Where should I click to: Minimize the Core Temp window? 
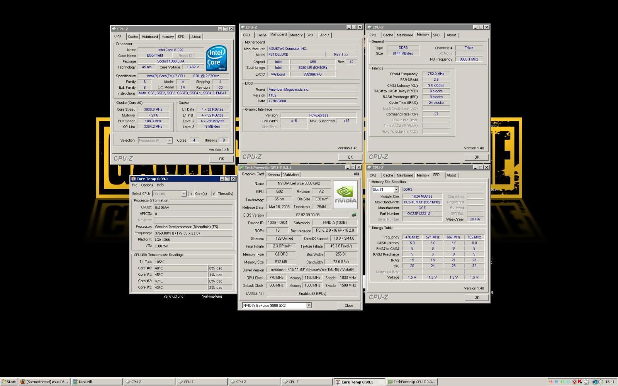click(x=222, y=179)
